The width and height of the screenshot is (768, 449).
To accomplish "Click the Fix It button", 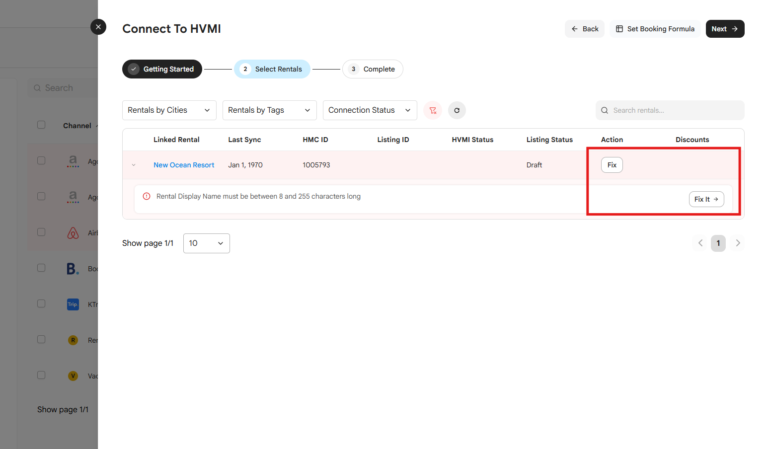I will click(706, 199).
